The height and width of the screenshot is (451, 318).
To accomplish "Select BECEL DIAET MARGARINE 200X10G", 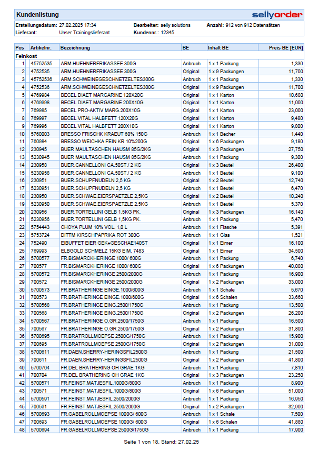I will pos(102,103).
